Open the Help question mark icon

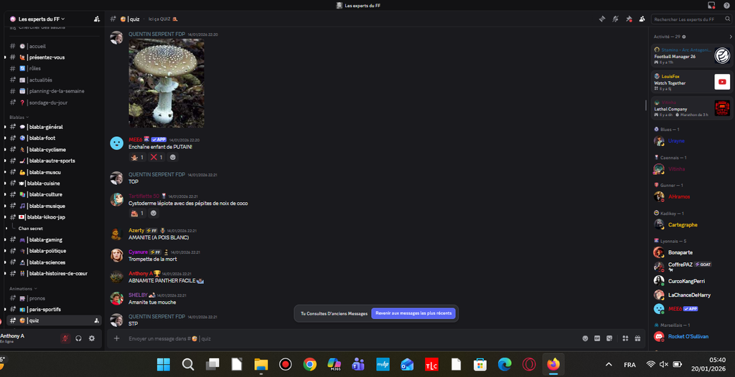[726, 6]
